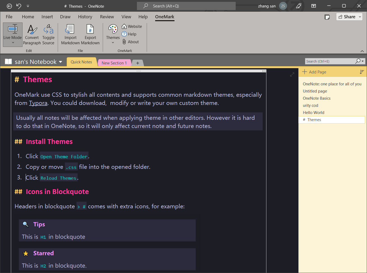Switch to the View tab

point(126,17)
